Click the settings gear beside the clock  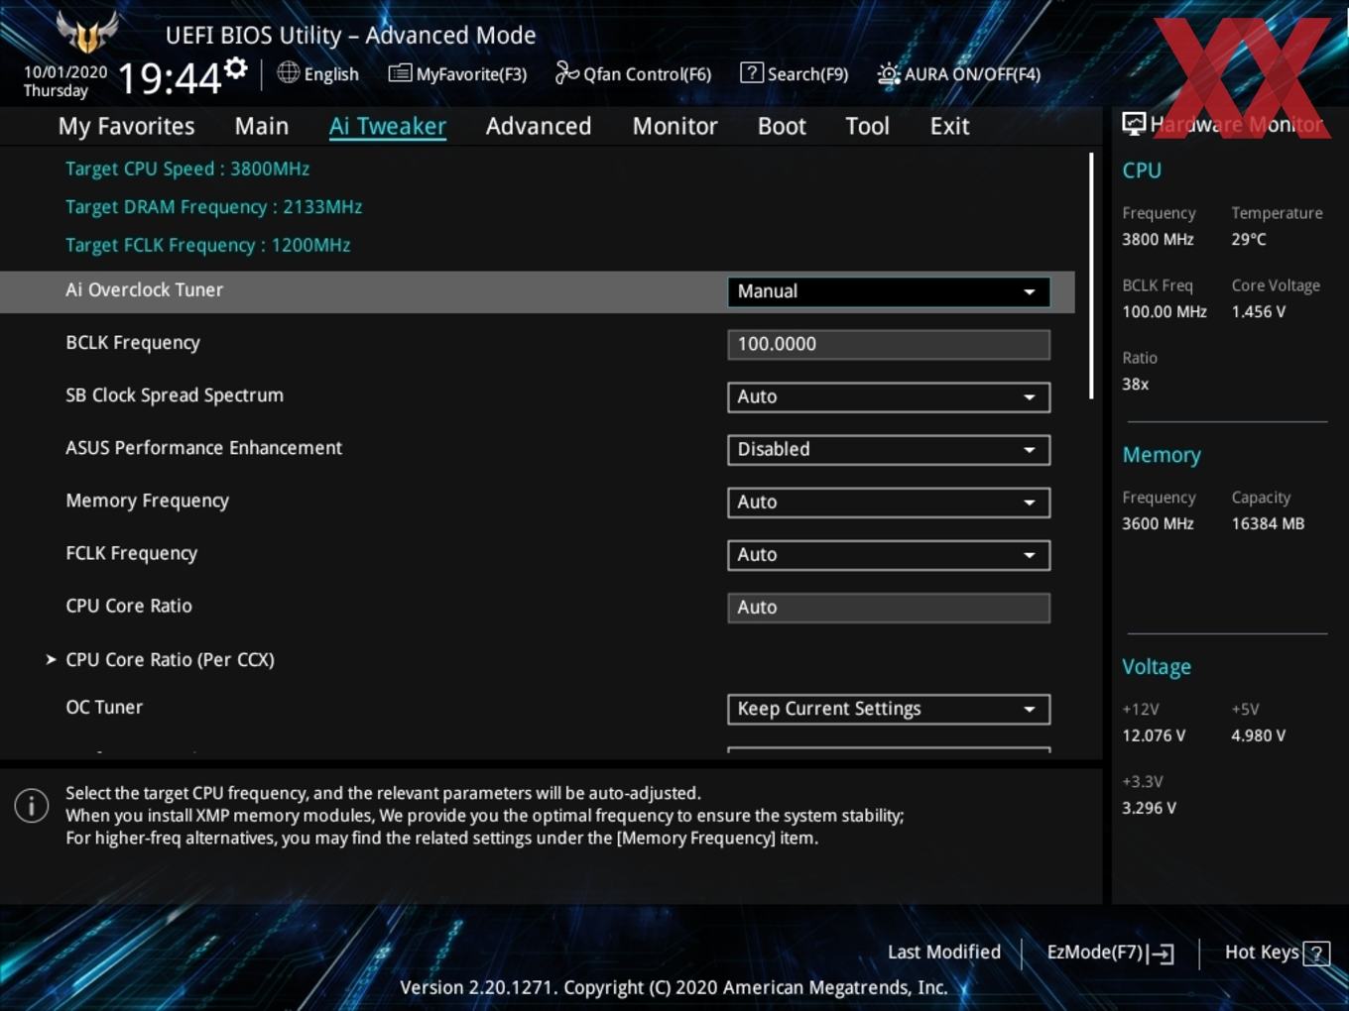(236, 67)
